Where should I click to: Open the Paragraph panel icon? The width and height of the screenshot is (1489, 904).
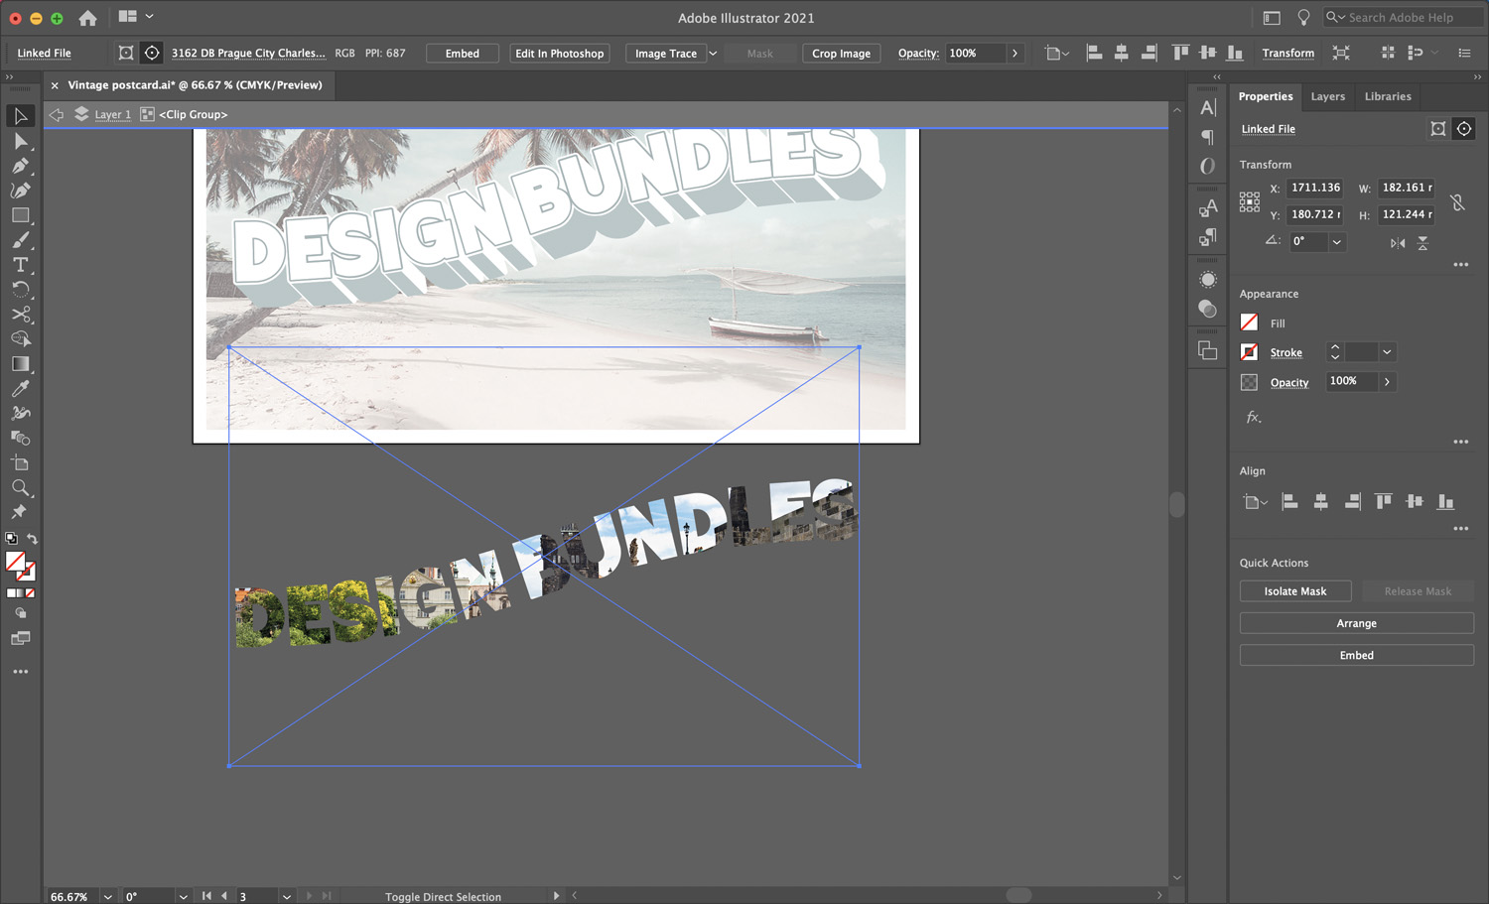click(x=1208, y=137)
